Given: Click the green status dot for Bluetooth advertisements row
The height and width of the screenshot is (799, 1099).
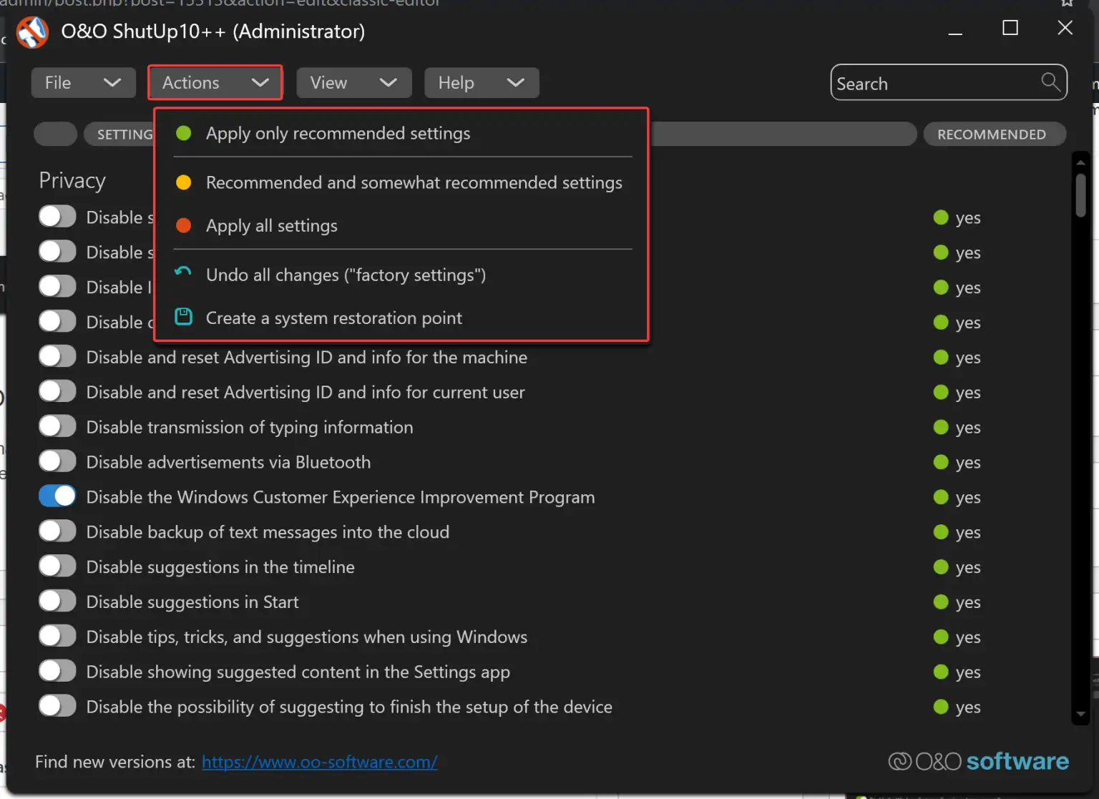Looking at the screenshot, I should (x=941, y=462).
